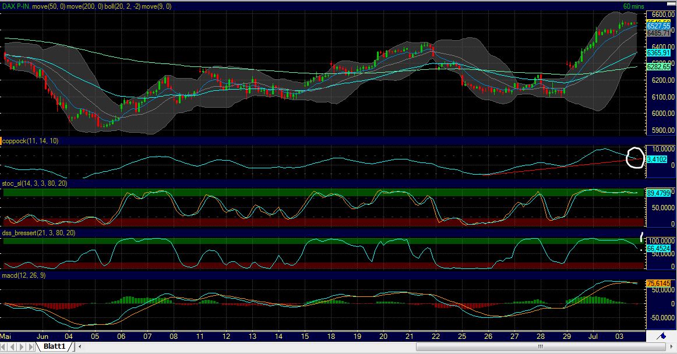The image size is (677, 354).
Task: Click the orange marker before coppock label
Action: coord(1,141)
